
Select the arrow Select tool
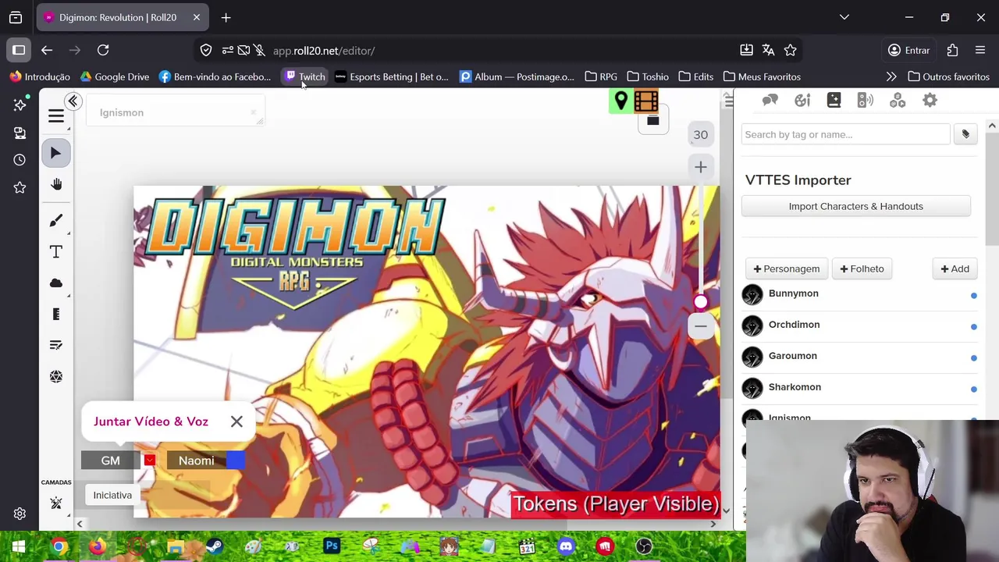pos(55,153)
